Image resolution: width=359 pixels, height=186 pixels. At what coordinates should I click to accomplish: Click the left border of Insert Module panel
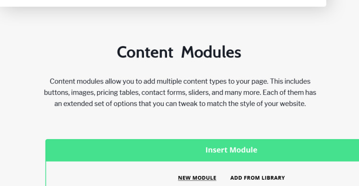[x=46, y=174]
